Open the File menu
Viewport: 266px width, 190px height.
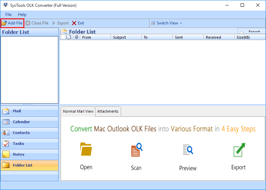tap(8, 15)
